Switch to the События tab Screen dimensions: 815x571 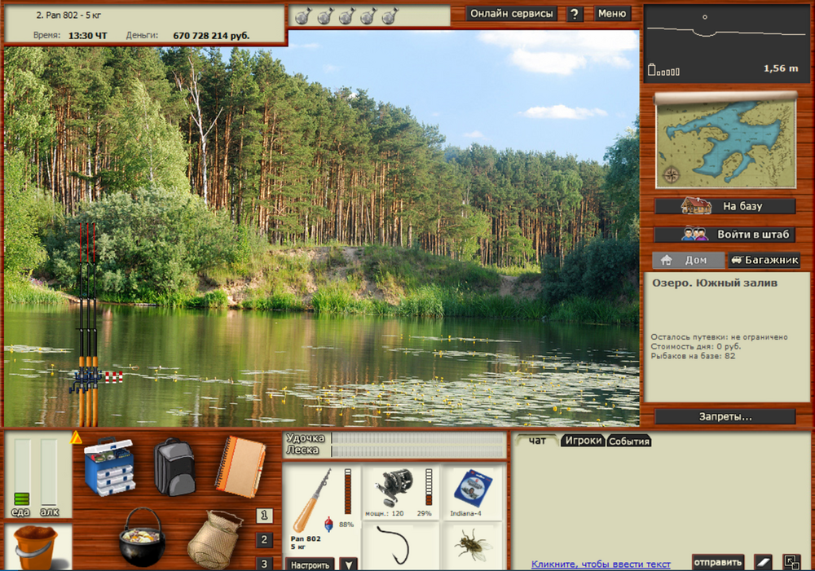click(x=629, y=441)
